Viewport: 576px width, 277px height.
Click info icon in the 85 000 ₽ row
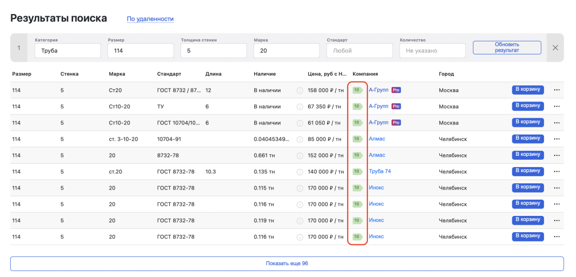300,139
